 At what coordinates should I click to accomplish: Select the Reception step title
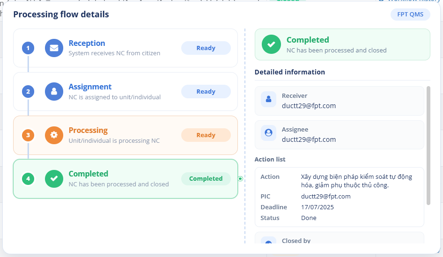pos(87,43)
